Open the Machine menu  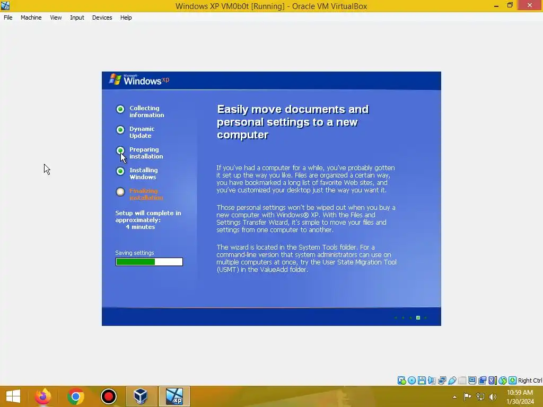31,17
